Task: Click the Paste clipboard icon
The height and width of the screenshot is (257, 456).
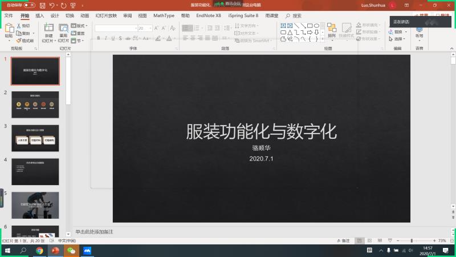Action: tap(9, 29)
